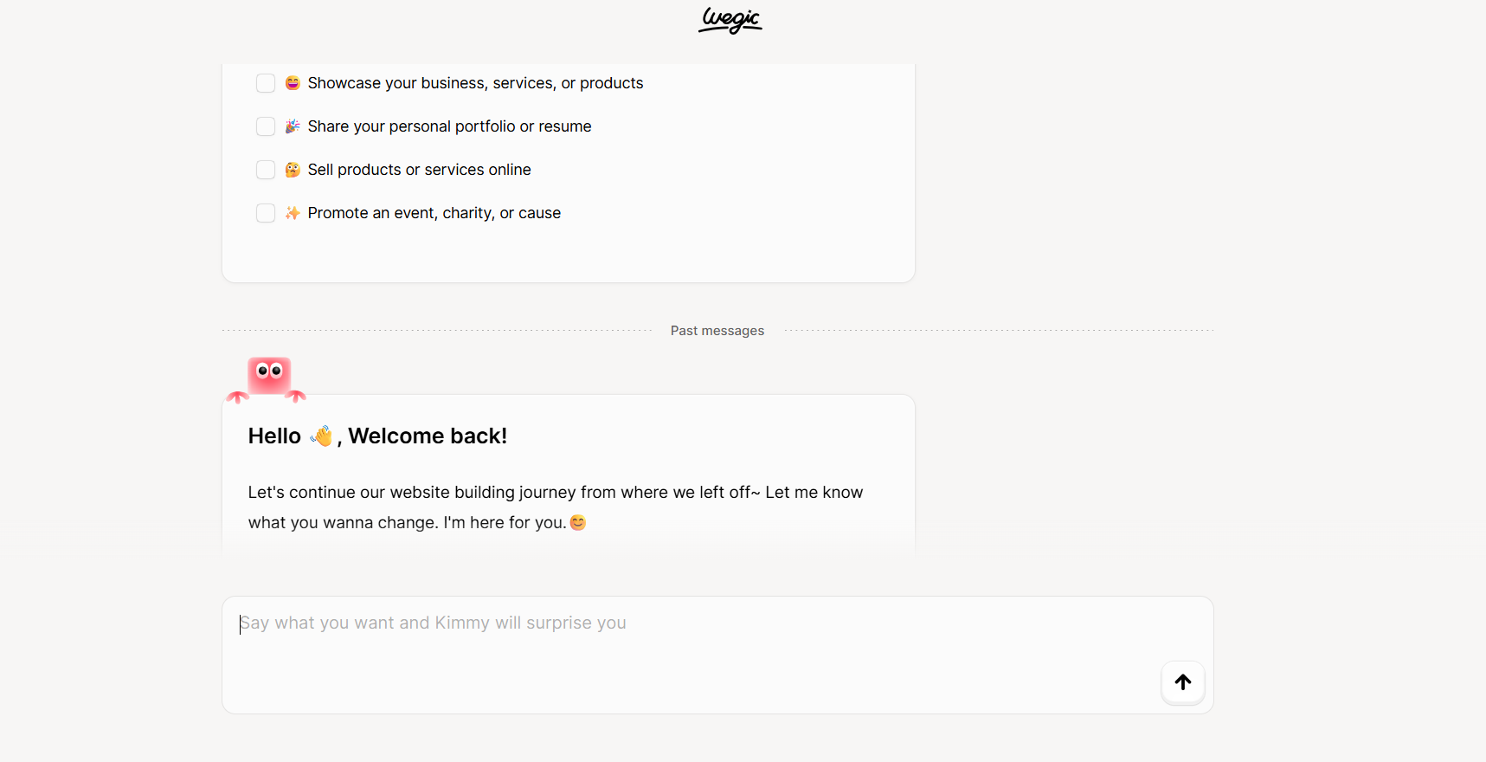Click the 'Showcase your business, services, or products' text
This screenshot has width=1486, height=762.
click(475, 83)
